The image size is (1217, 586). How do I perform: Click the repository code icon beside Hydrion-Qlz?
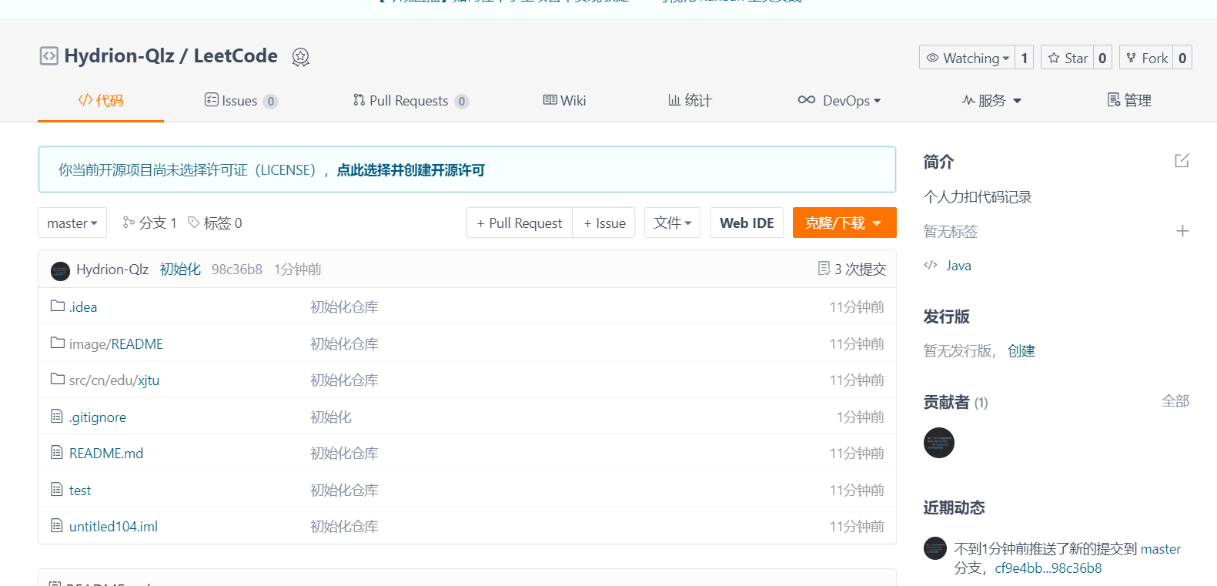coord(48,56)
